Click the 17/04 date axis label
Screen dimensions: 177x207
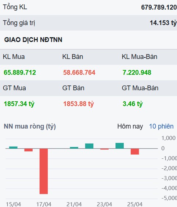pyautogui.click(x=44, y=204)
